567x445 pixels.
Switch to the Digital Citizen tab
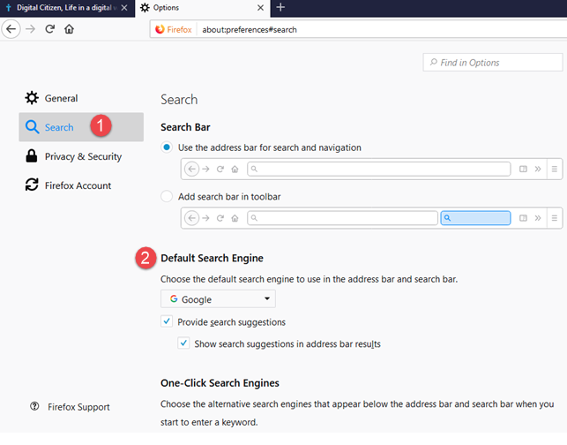pyautogui.click(x=67, y=8)
